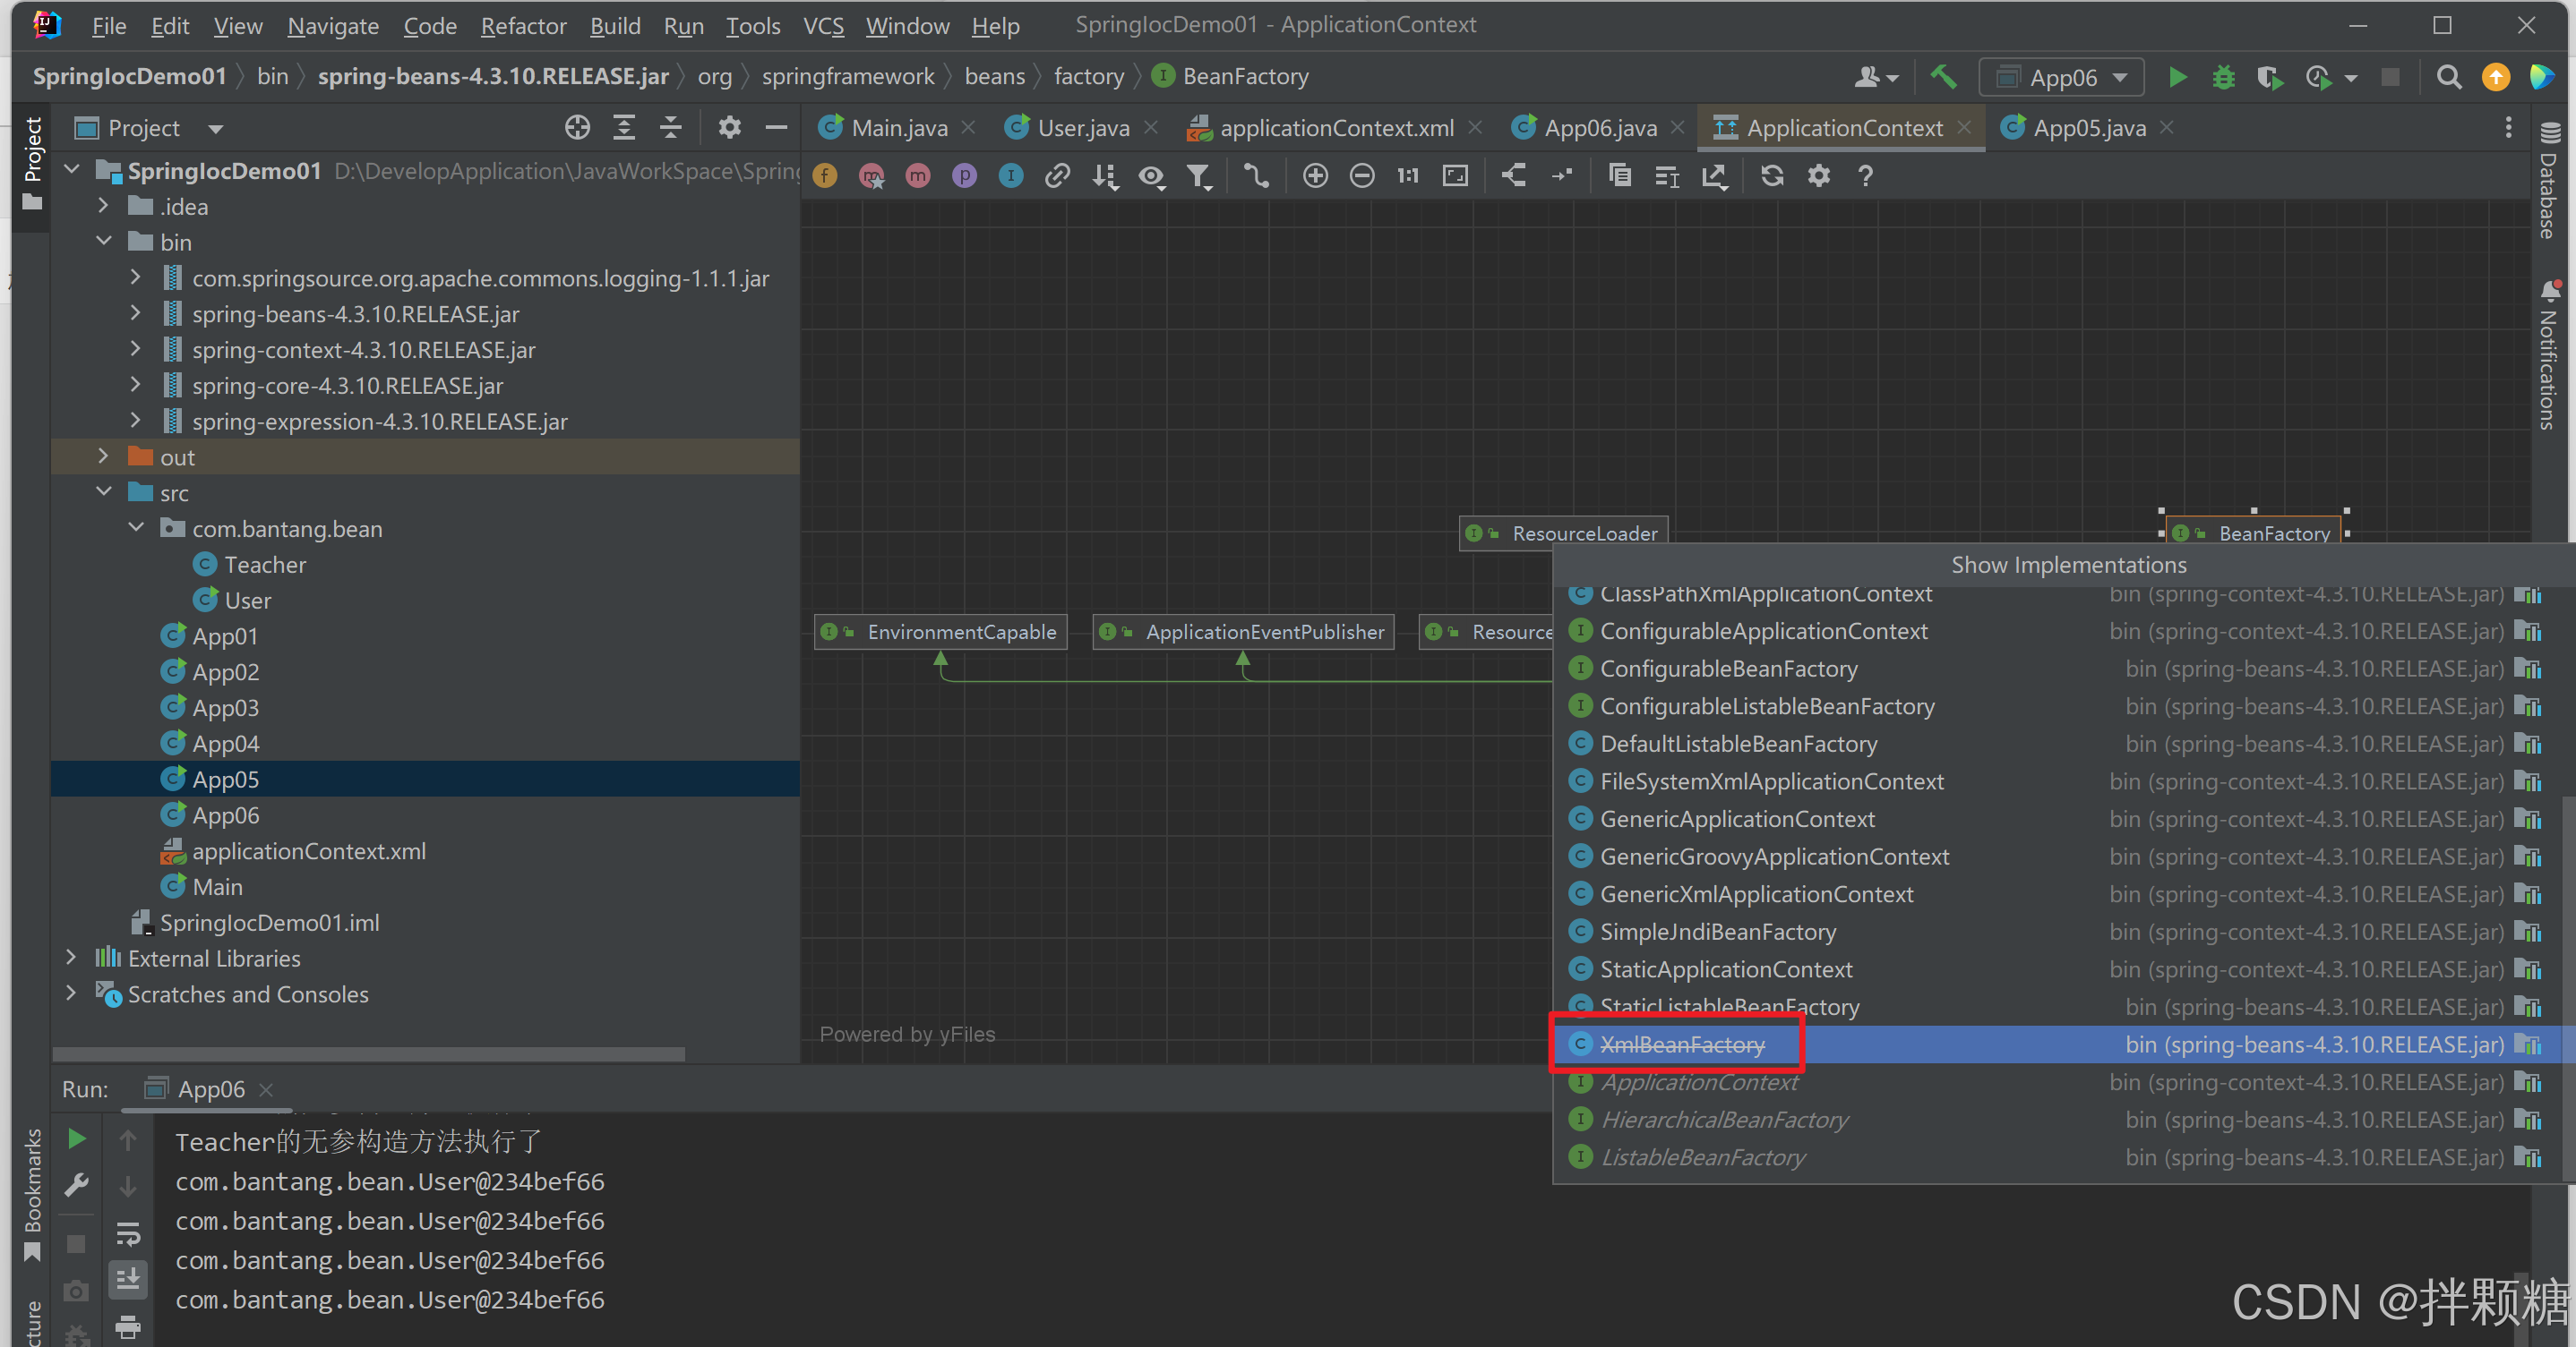Expand spring-core-4.3.10.RELEASE.jar node
Screen dimensions: 2576x1347
click(136, 385)
